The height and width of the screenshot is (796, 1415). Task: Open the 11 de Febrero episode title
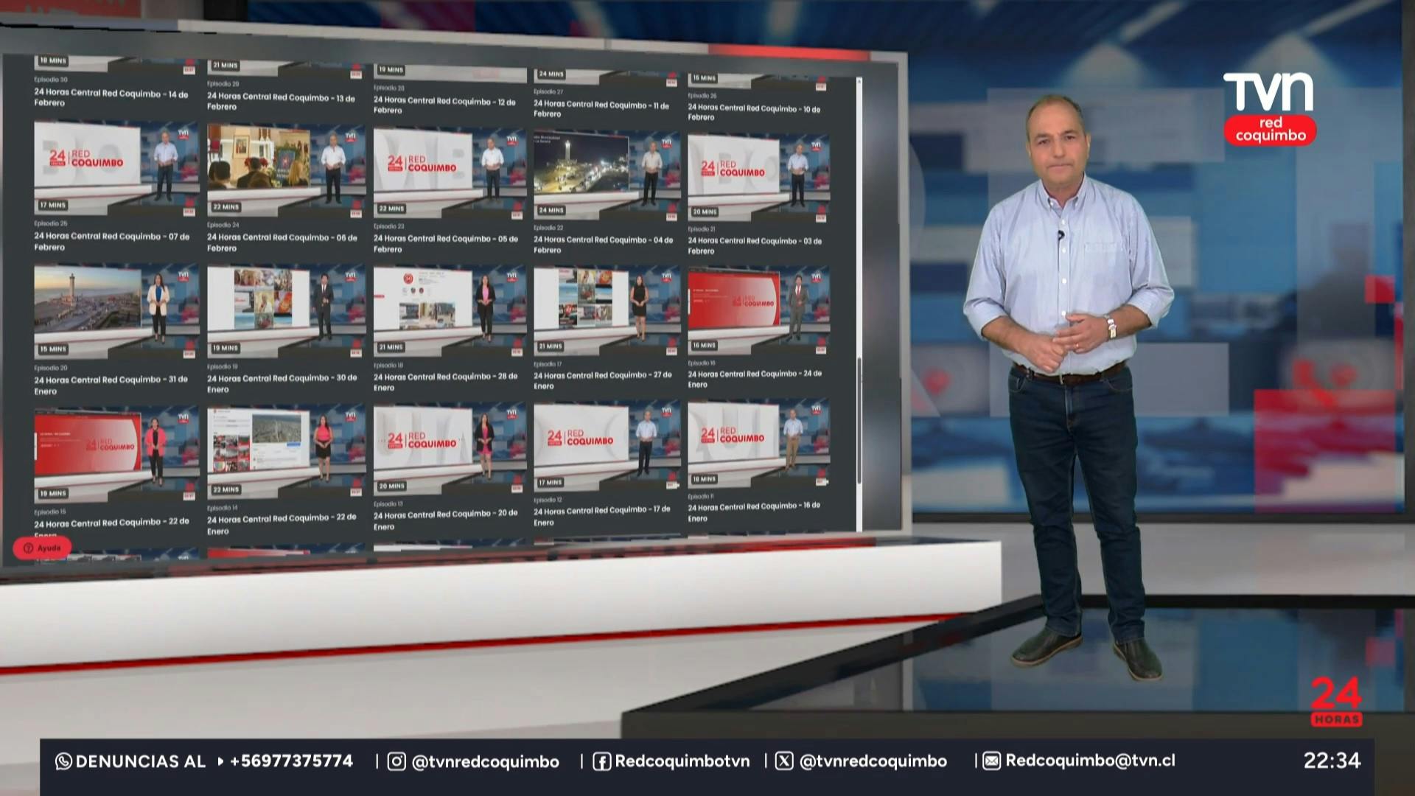tap(601, 109)
